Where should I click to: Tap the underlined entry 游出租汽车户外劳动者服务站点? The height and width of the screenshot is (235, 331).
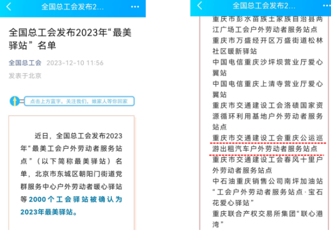265,149
